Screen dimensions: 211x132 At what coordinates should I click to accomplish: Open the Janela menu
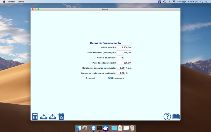21,2
